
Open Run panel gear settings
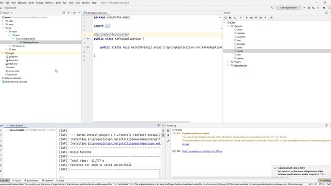(x=159, y=126)
